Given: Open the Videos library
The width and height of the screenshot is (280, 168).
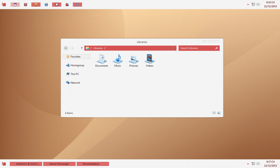Looking at the screenshot, I should click(149, 60).
